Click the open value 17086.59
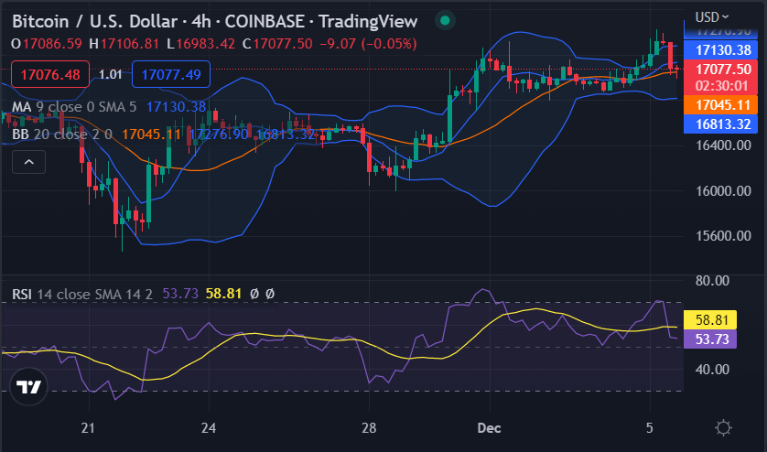 (52, 44)
